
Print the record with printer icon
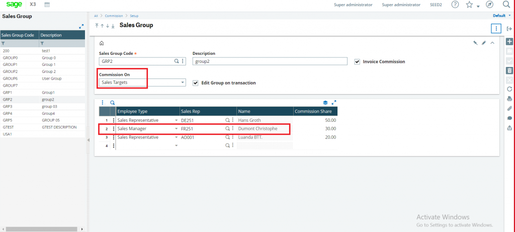coord(509,99)
